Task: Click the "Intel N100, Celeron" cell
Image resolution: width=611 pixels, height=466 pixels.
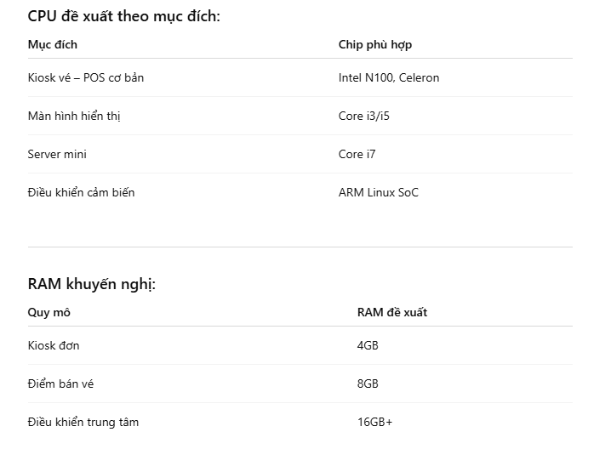Action: [x=389, y=77]
